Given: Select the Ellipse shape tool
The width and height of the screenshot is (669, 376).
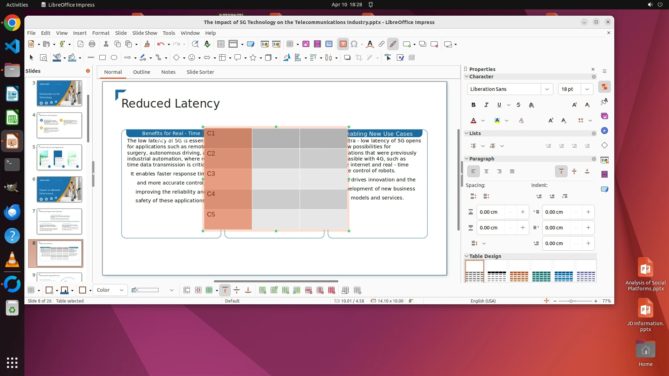Looking at the screenshot, I should 114,58.
